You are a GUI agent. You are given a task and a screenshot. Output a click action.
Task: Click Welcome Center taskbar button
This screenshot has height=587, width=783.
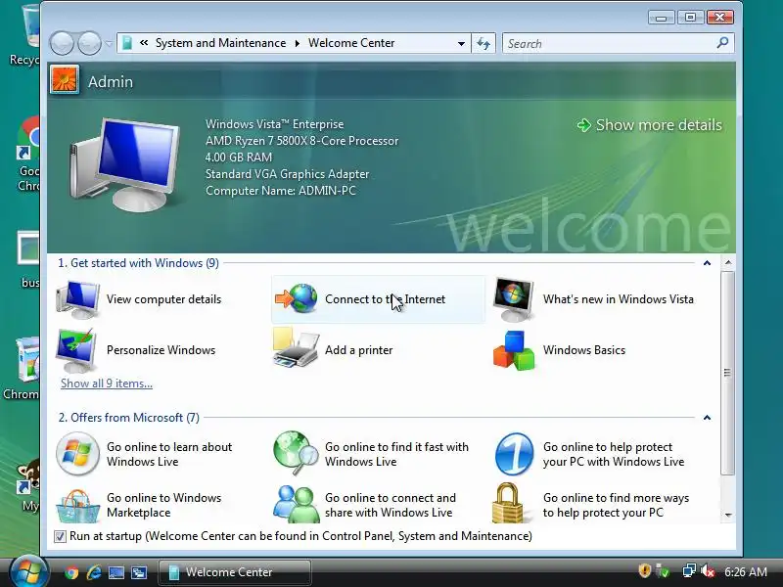(235, 572)
